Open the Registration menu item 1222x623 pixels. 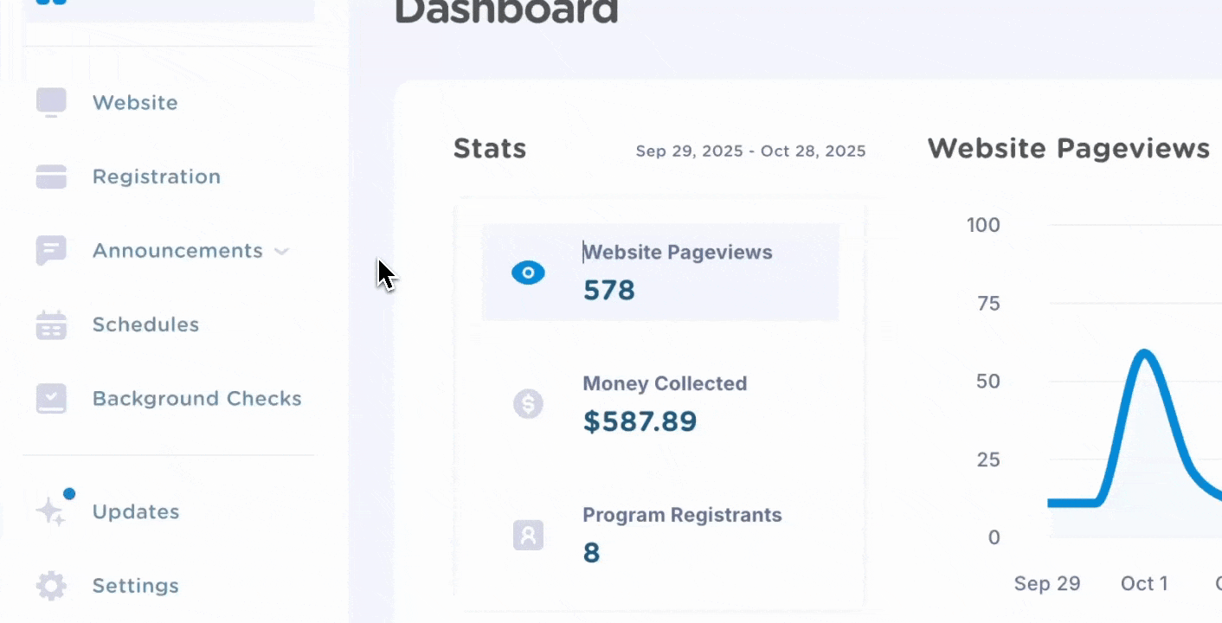tap(157, 177)
